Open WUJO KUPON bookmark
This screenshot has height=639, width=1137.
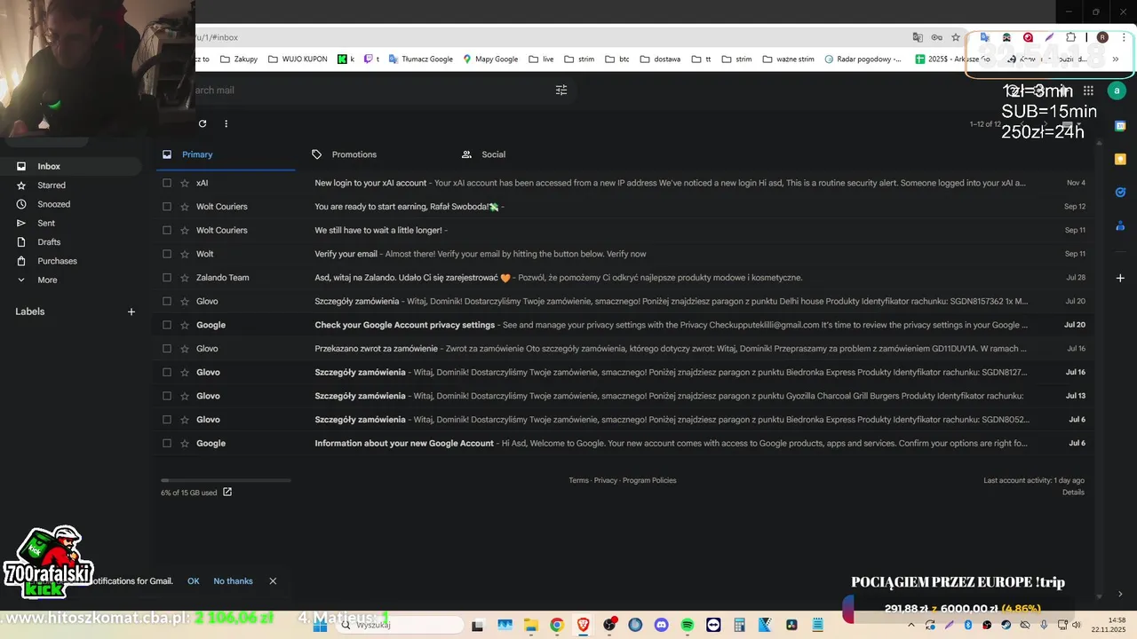pos(297,59)
